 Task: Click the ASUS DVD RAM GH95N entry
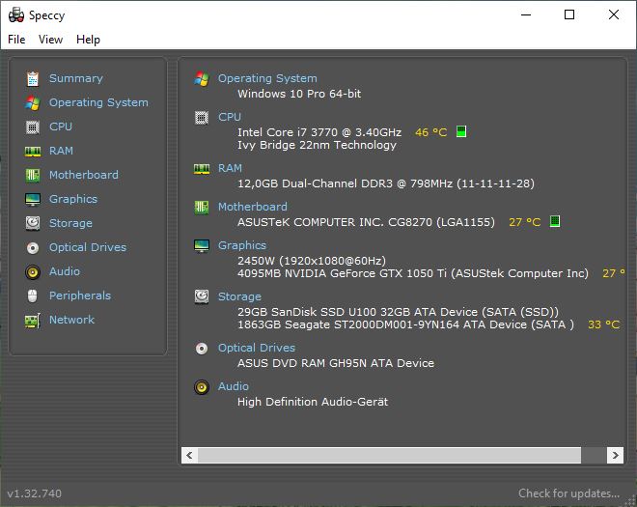point(336,363)
